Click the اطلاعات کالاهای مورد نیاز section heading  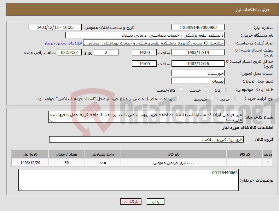[x=248, y=128]
